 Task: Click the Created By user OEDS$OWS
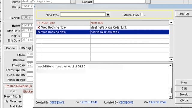(57, 102)
